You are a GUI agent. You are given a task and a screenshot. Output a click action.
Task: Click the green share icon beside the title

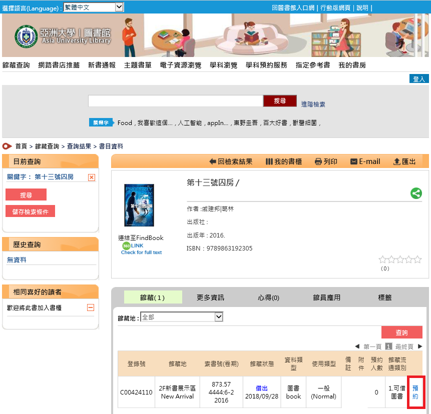coord(416,193)
